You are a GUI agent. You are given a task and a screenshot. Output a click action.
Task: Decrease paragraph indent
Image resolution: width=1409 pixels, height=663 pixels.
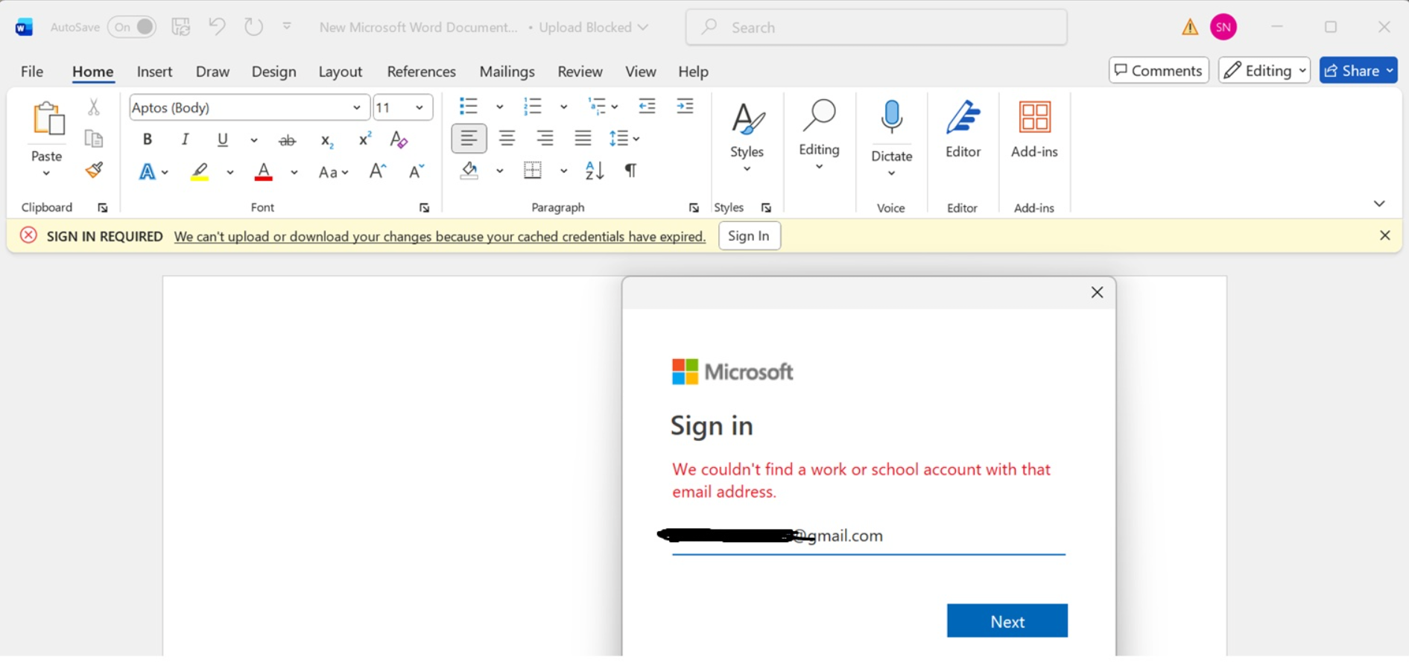(x=647, y=107)
